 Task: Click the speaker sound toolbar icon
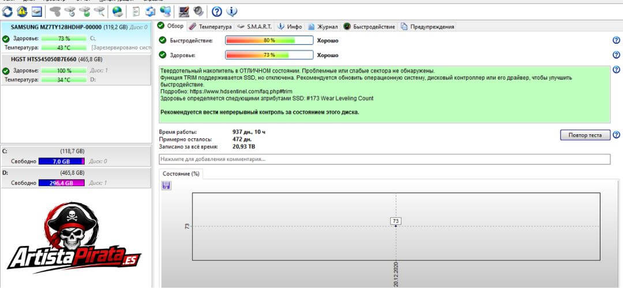198,12
